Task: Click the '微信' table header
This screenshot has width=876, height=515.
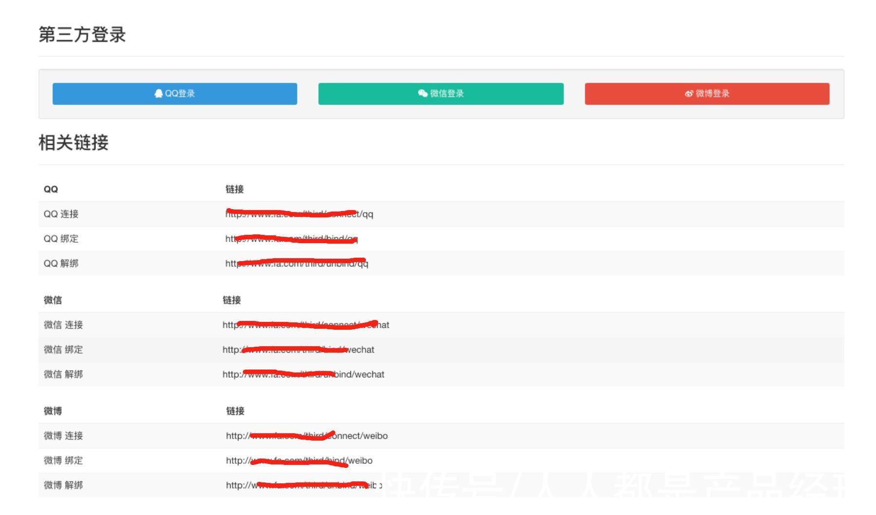Action: [x=53, y=300]
